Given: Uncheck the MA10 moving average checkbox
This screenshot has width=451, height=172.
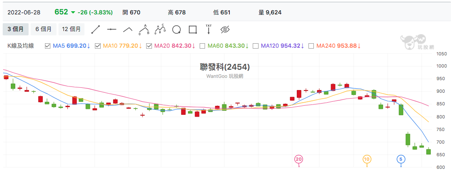Looking at the screenshot, I should coord(98,46).
